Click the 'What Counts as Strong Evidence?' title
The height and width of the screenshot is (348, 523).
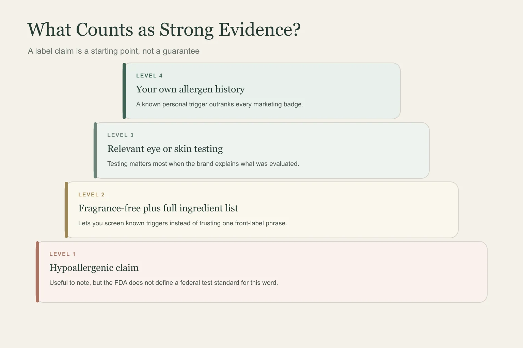[x=164, y=30]
